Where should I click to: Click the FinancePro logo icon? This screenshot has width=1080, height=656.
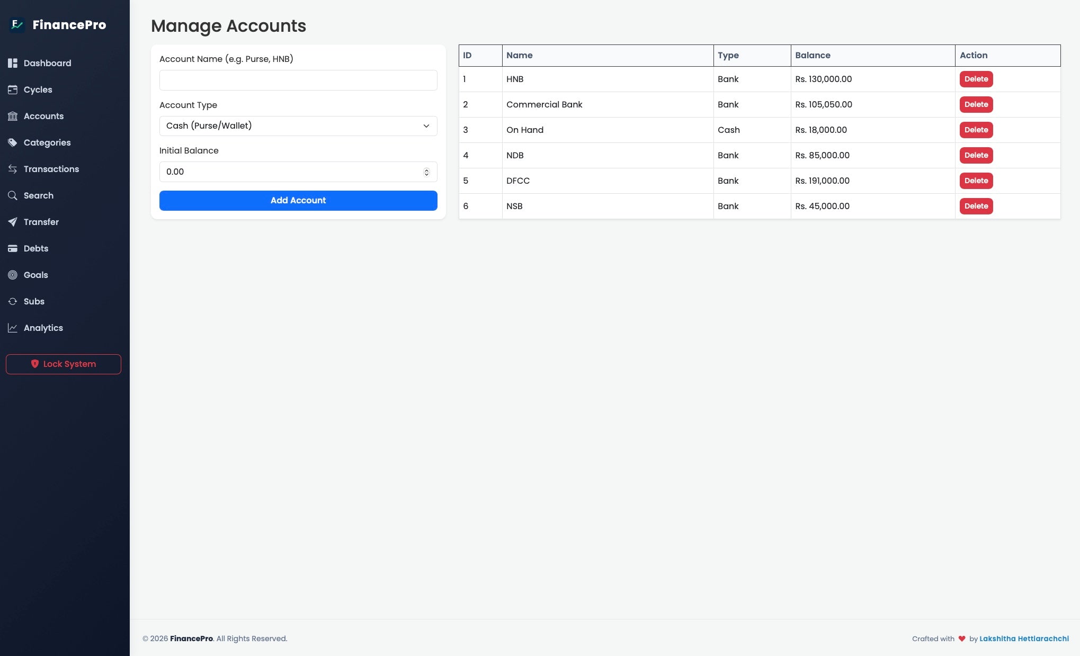17,25
